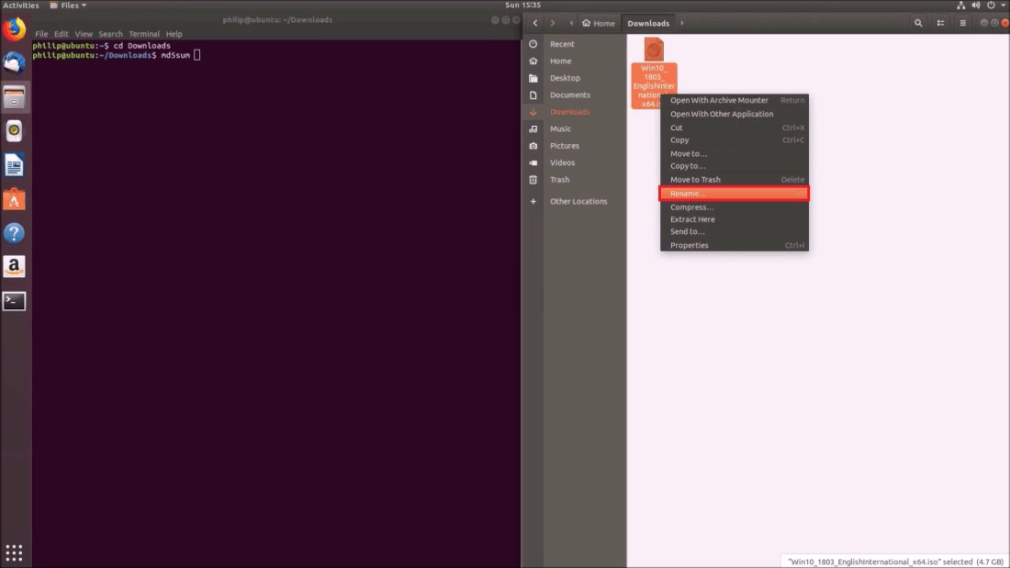Open the clock showing Sun 15:35

click(x=523, y=6)
